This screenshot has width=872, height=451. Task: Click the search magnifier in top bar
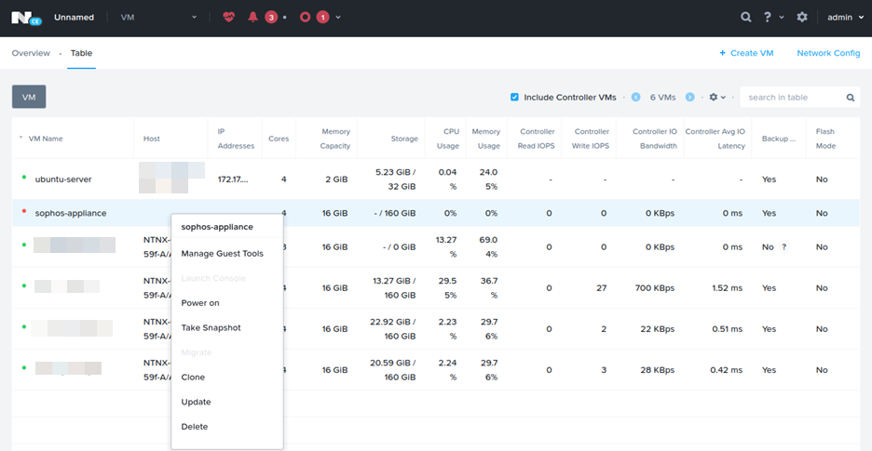pyautogui.click(x=745, y=17)
